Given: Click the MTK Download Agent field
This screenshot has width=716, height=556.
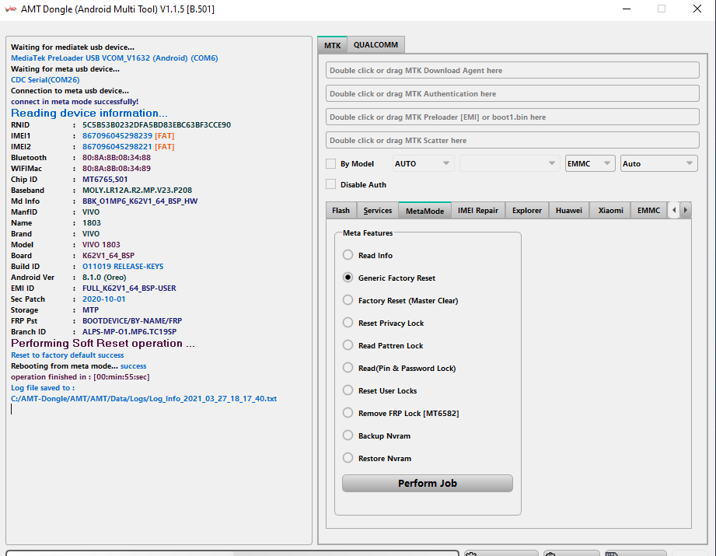Looking at the screenshot, I should 512,71.
